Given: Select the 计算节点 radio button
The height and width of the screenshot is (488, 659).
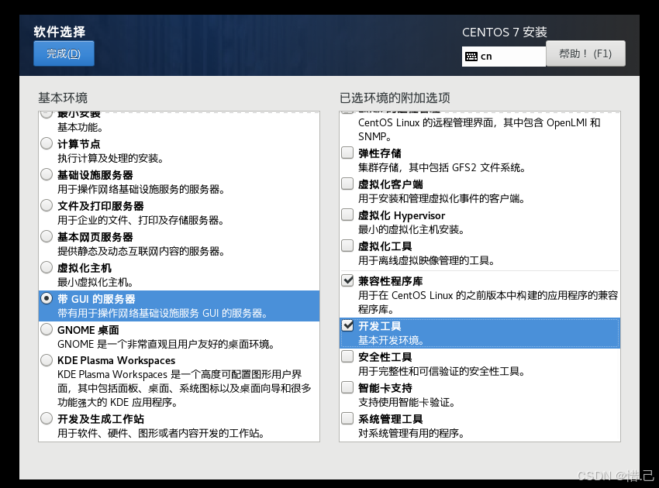Looking at the screenshot, I should (47, 143).
